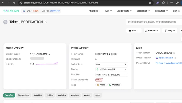This screenshot has width=182, height=103.
Task: Click the FALSE Token Extensions badge
Action: tap(99, 80)
